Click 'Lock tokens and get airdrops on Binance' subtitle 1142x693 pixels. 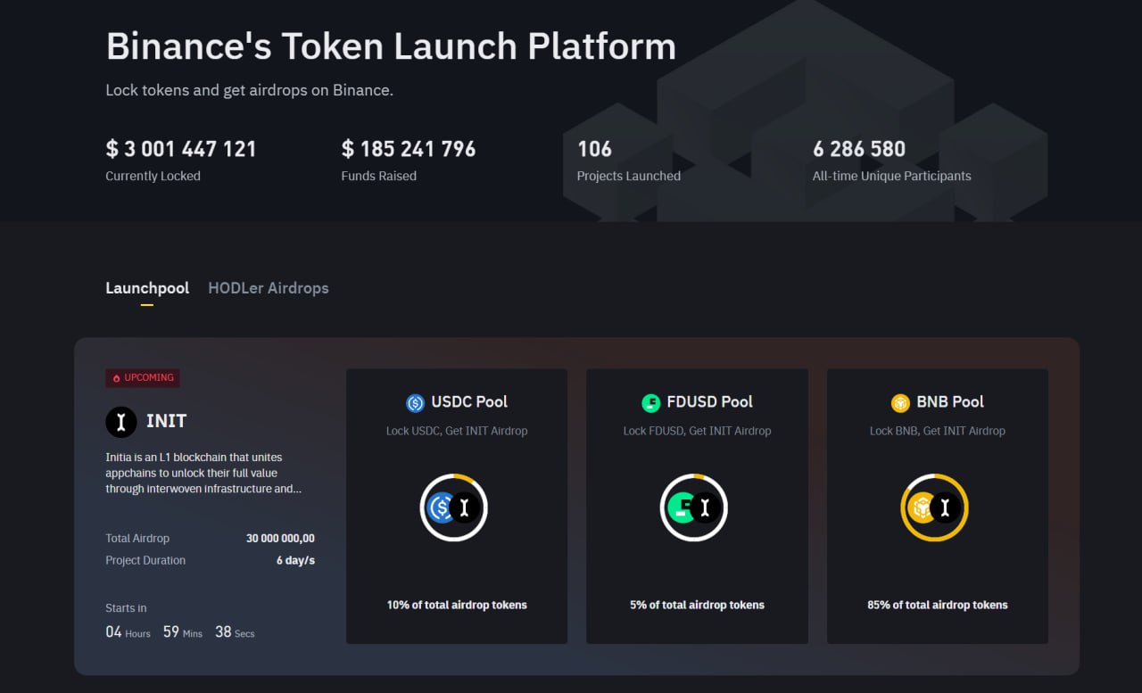click(249, 90)
